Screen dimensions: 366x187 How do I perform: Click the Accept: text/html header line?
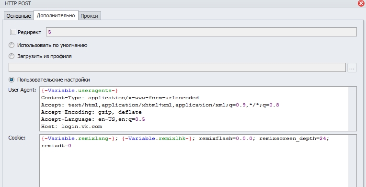160,105
